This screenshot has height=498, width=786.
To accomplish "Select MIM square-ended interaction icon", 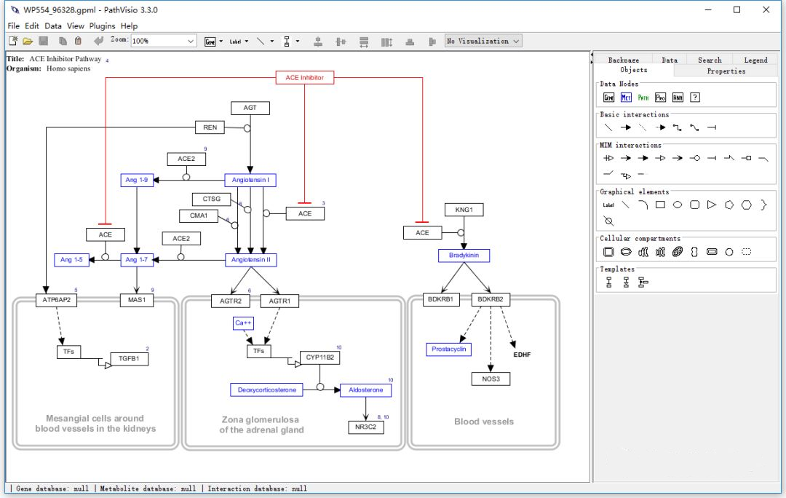I will click(747, 158).
